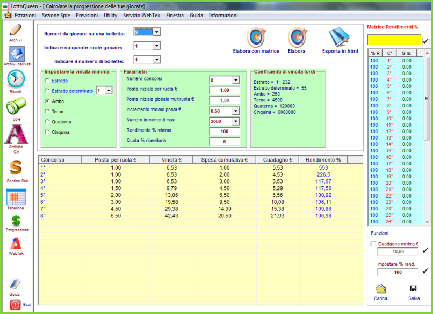
Task: Open the Utility menu
Action: [x=111, y=15]
